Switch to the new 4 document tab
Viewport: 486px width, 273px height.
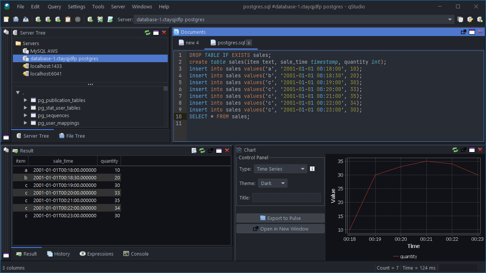click(x=189, y=42)
